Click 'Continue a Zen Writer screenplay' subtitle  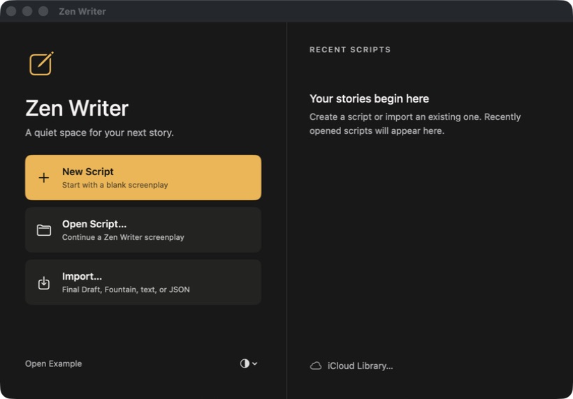123,237
